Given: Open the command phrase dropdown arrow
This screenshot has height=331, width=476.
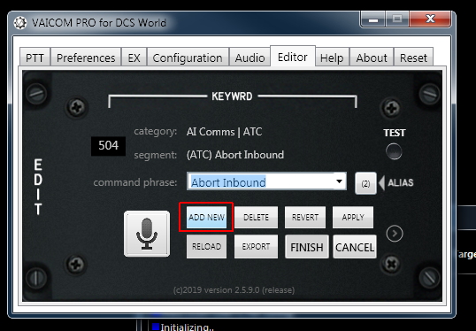Looking at the screenshot, I should click(x=339, y=181).
